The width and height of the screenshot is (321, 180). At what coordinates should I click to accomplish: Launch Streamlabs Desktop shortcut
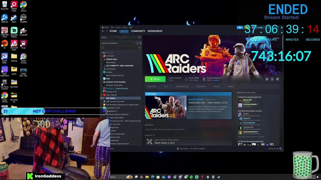[14, 32]
